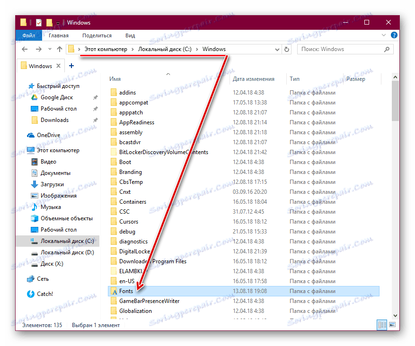Viewport: 415px width, 346px height.
Task: Click the search magnifier icon
Action: [387, 50]
